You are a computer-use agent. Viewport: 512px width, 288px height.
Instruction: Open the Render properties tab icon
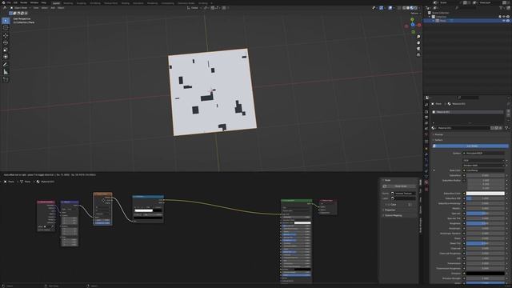click(x=426, y=112)
